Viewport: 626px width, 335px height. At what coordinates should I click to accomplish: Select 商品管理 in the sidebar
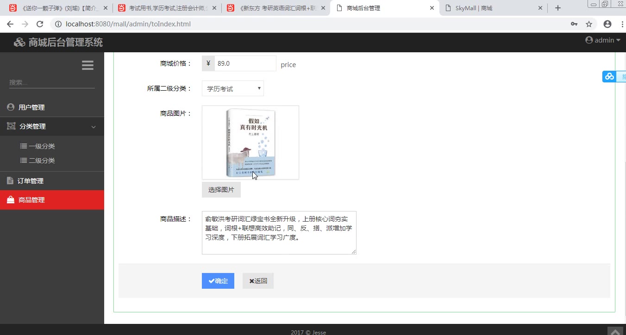pos(52,200)
